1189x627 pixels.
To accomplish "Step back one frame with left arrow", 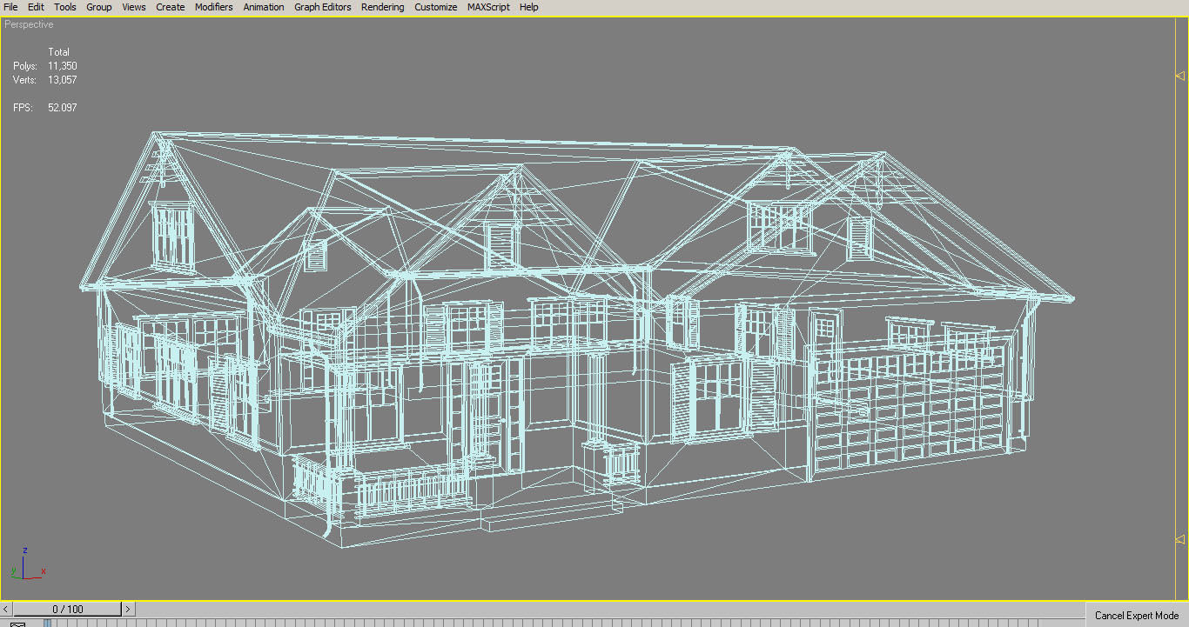I will click(x=6, y=610).
